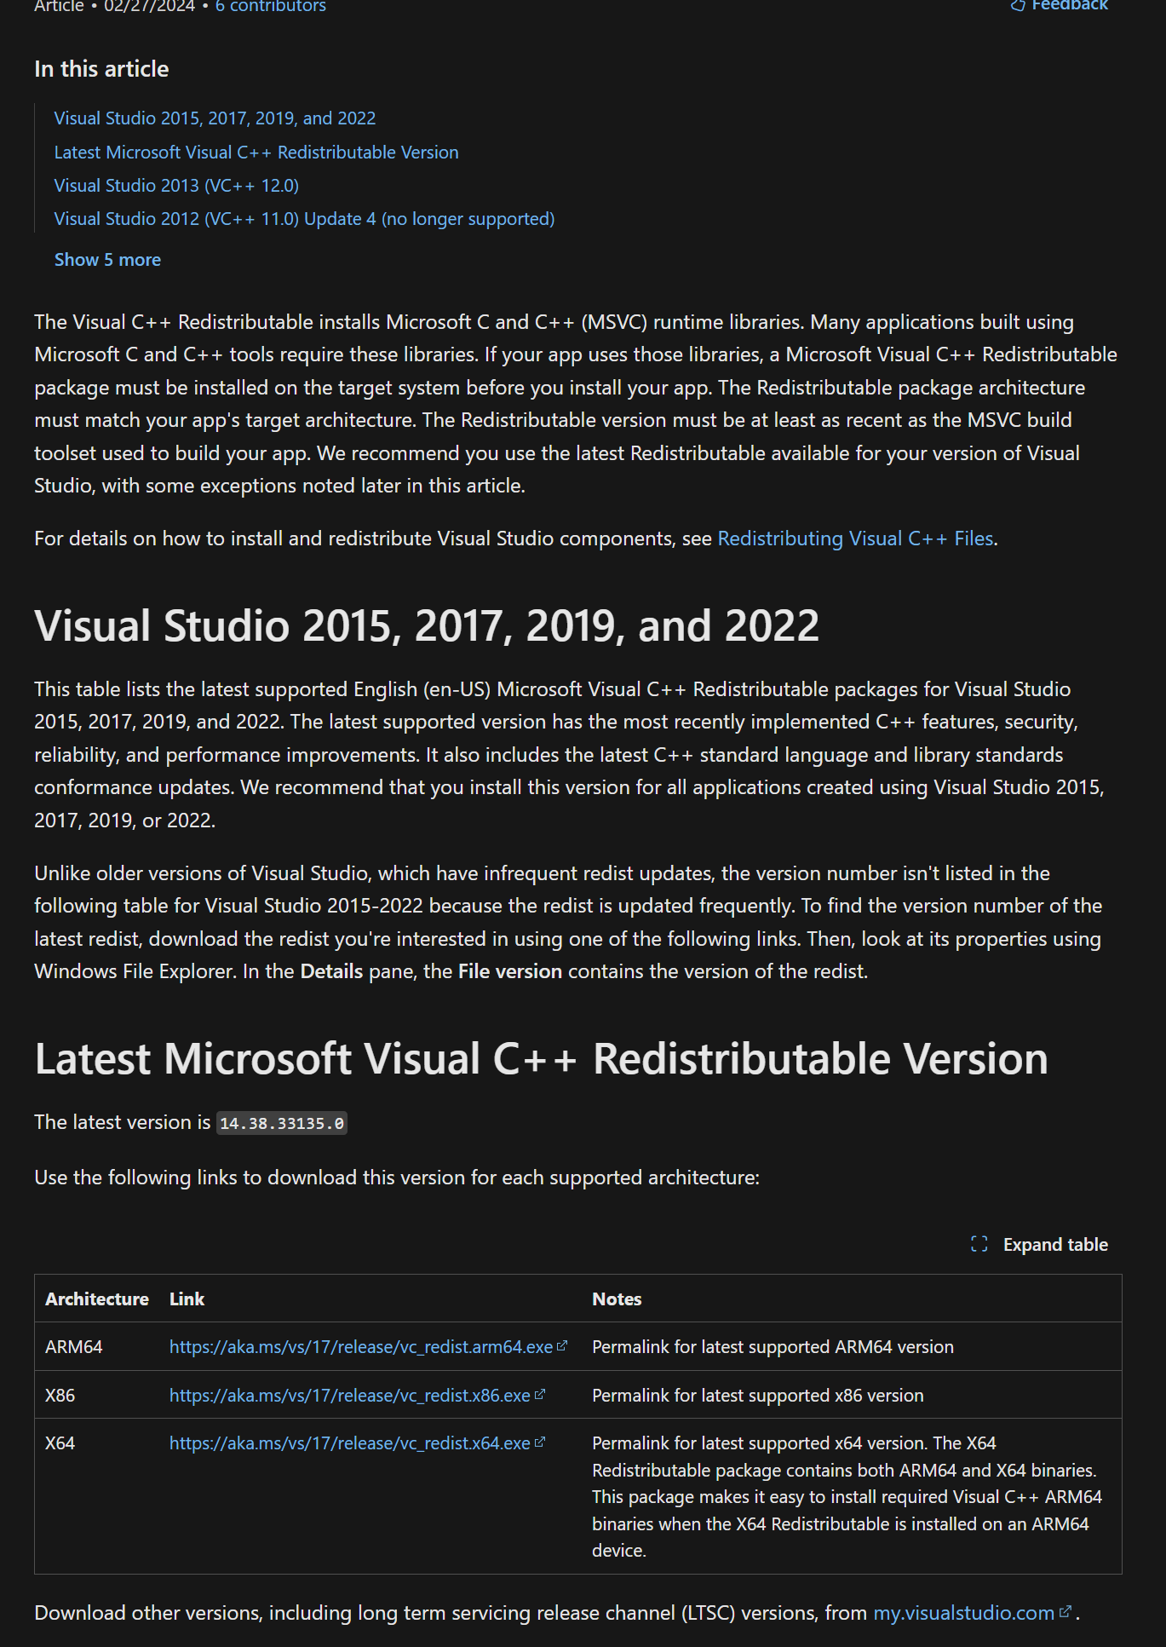The height and width of the screenshot is (1647, 1166).
Task: Expand the Show 5 more list
Action: point(107,260)
